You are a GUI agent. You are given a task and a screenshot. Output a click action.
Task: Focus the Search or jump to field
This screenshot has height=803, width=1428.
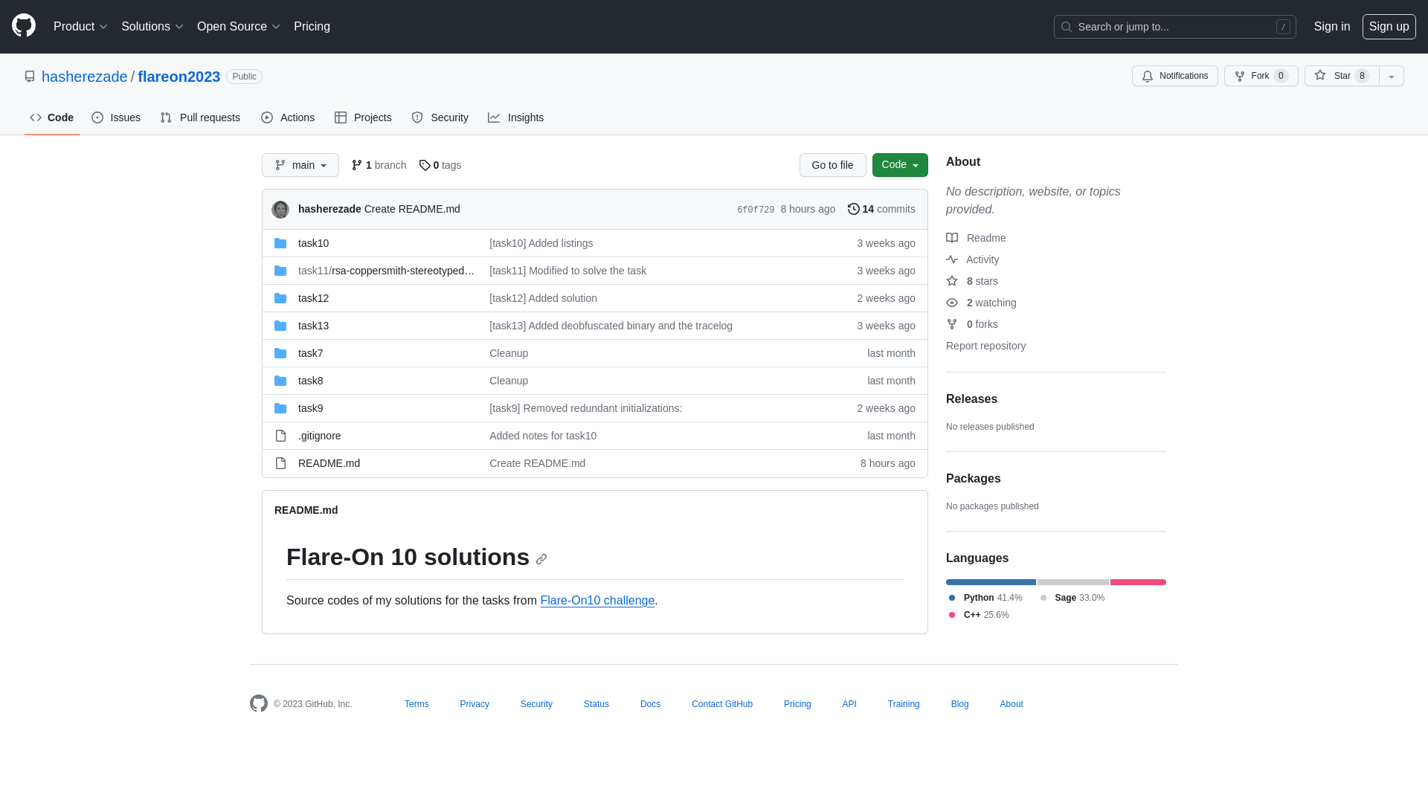click(x=1175, y=27)
